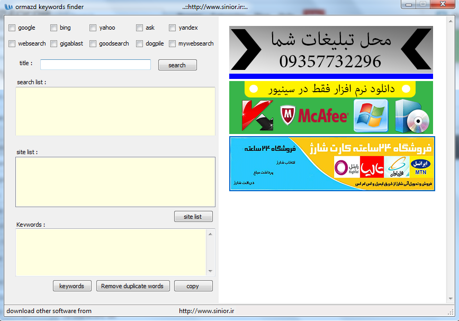Click inside the title input field

[x=95, y=64]
